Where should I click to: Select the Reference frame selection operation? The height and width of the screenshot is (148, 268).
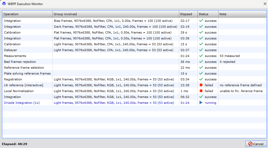coord(24,68)
